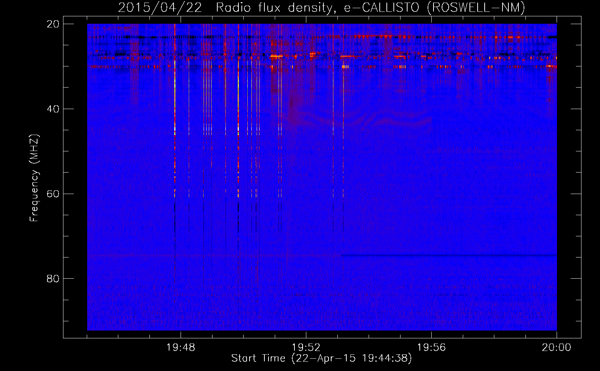Click the 20 frequency tick label
Image resolution: width=600 pixels, height=371 pixels.
(53, 24)
